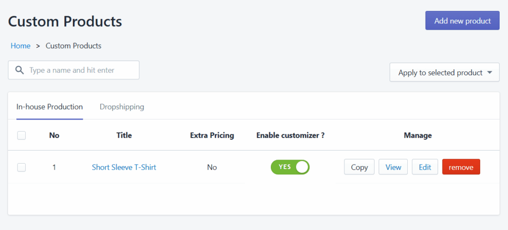Click the Enable customizer ? column header
This screenshot has width=508, height=230.
[290, 135]
